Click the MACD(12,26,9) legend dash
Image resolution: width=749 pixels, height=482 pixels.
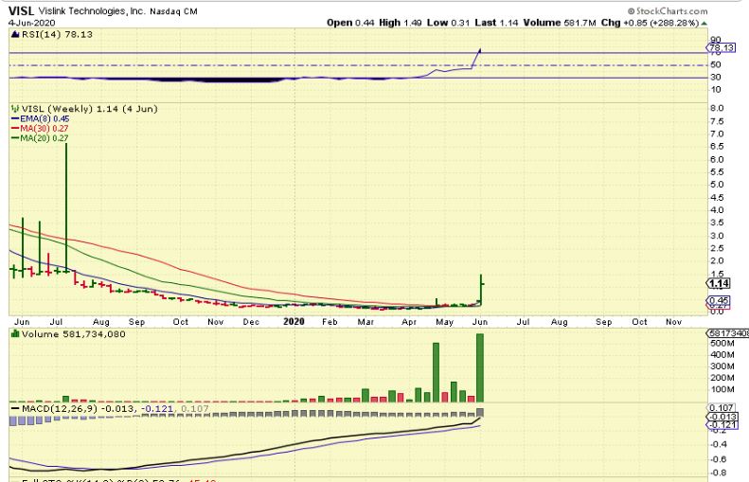(12, 407)
